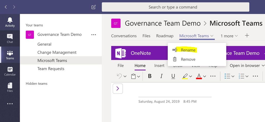Apply numbered list
The width and height of the screenshot is (265, 122).
click(241, 76)
